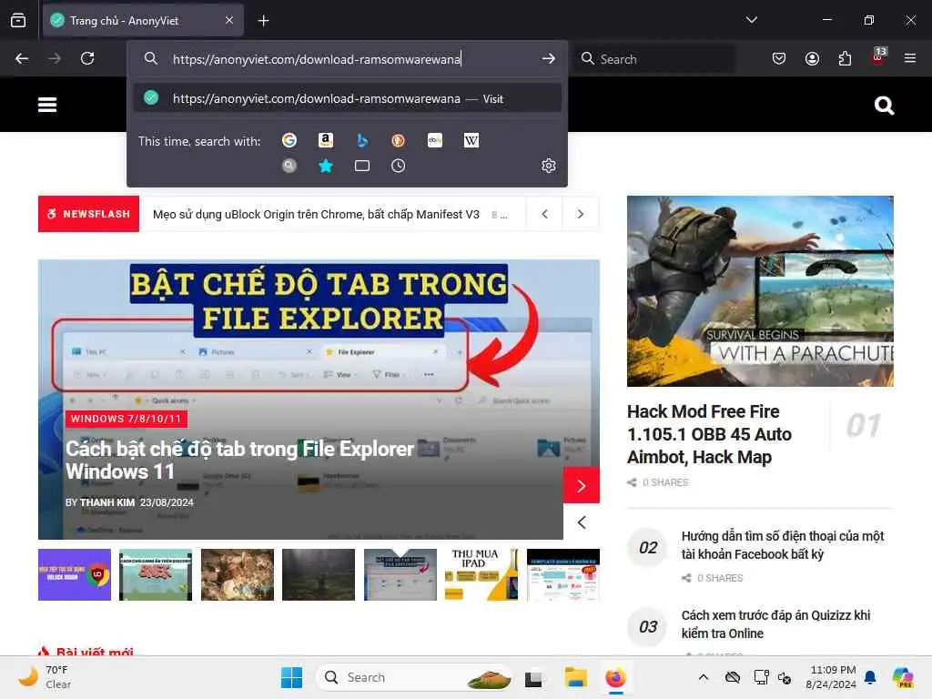
Task: Click the NEWSFLASH label
Action: pos(88,214)
